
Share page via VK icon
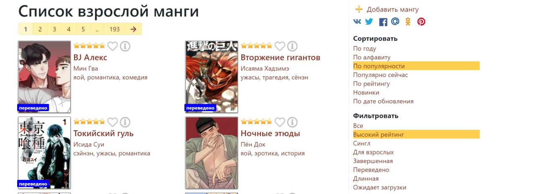pyautogui.click(x=357, y=21)
